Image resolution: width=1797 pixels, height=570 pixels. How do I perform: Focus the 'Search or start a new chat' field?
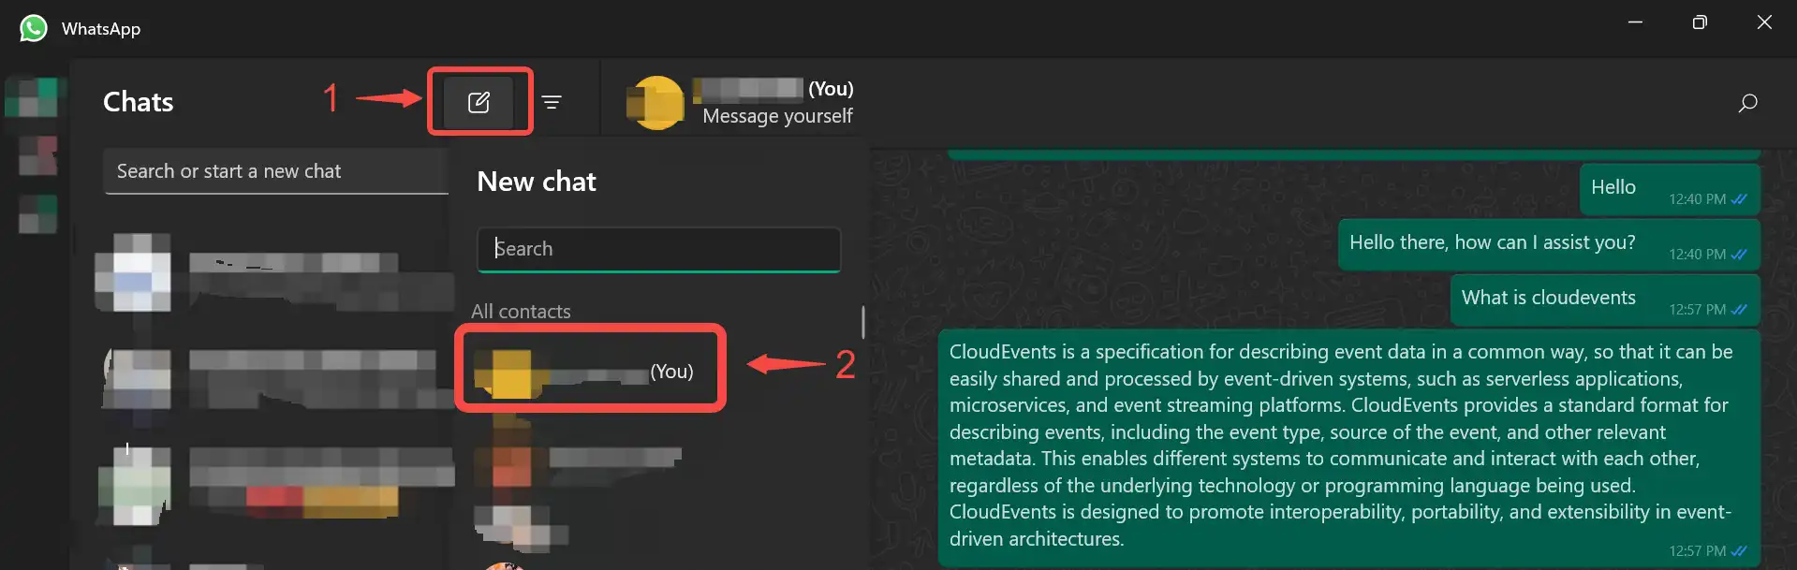(276, 171)
